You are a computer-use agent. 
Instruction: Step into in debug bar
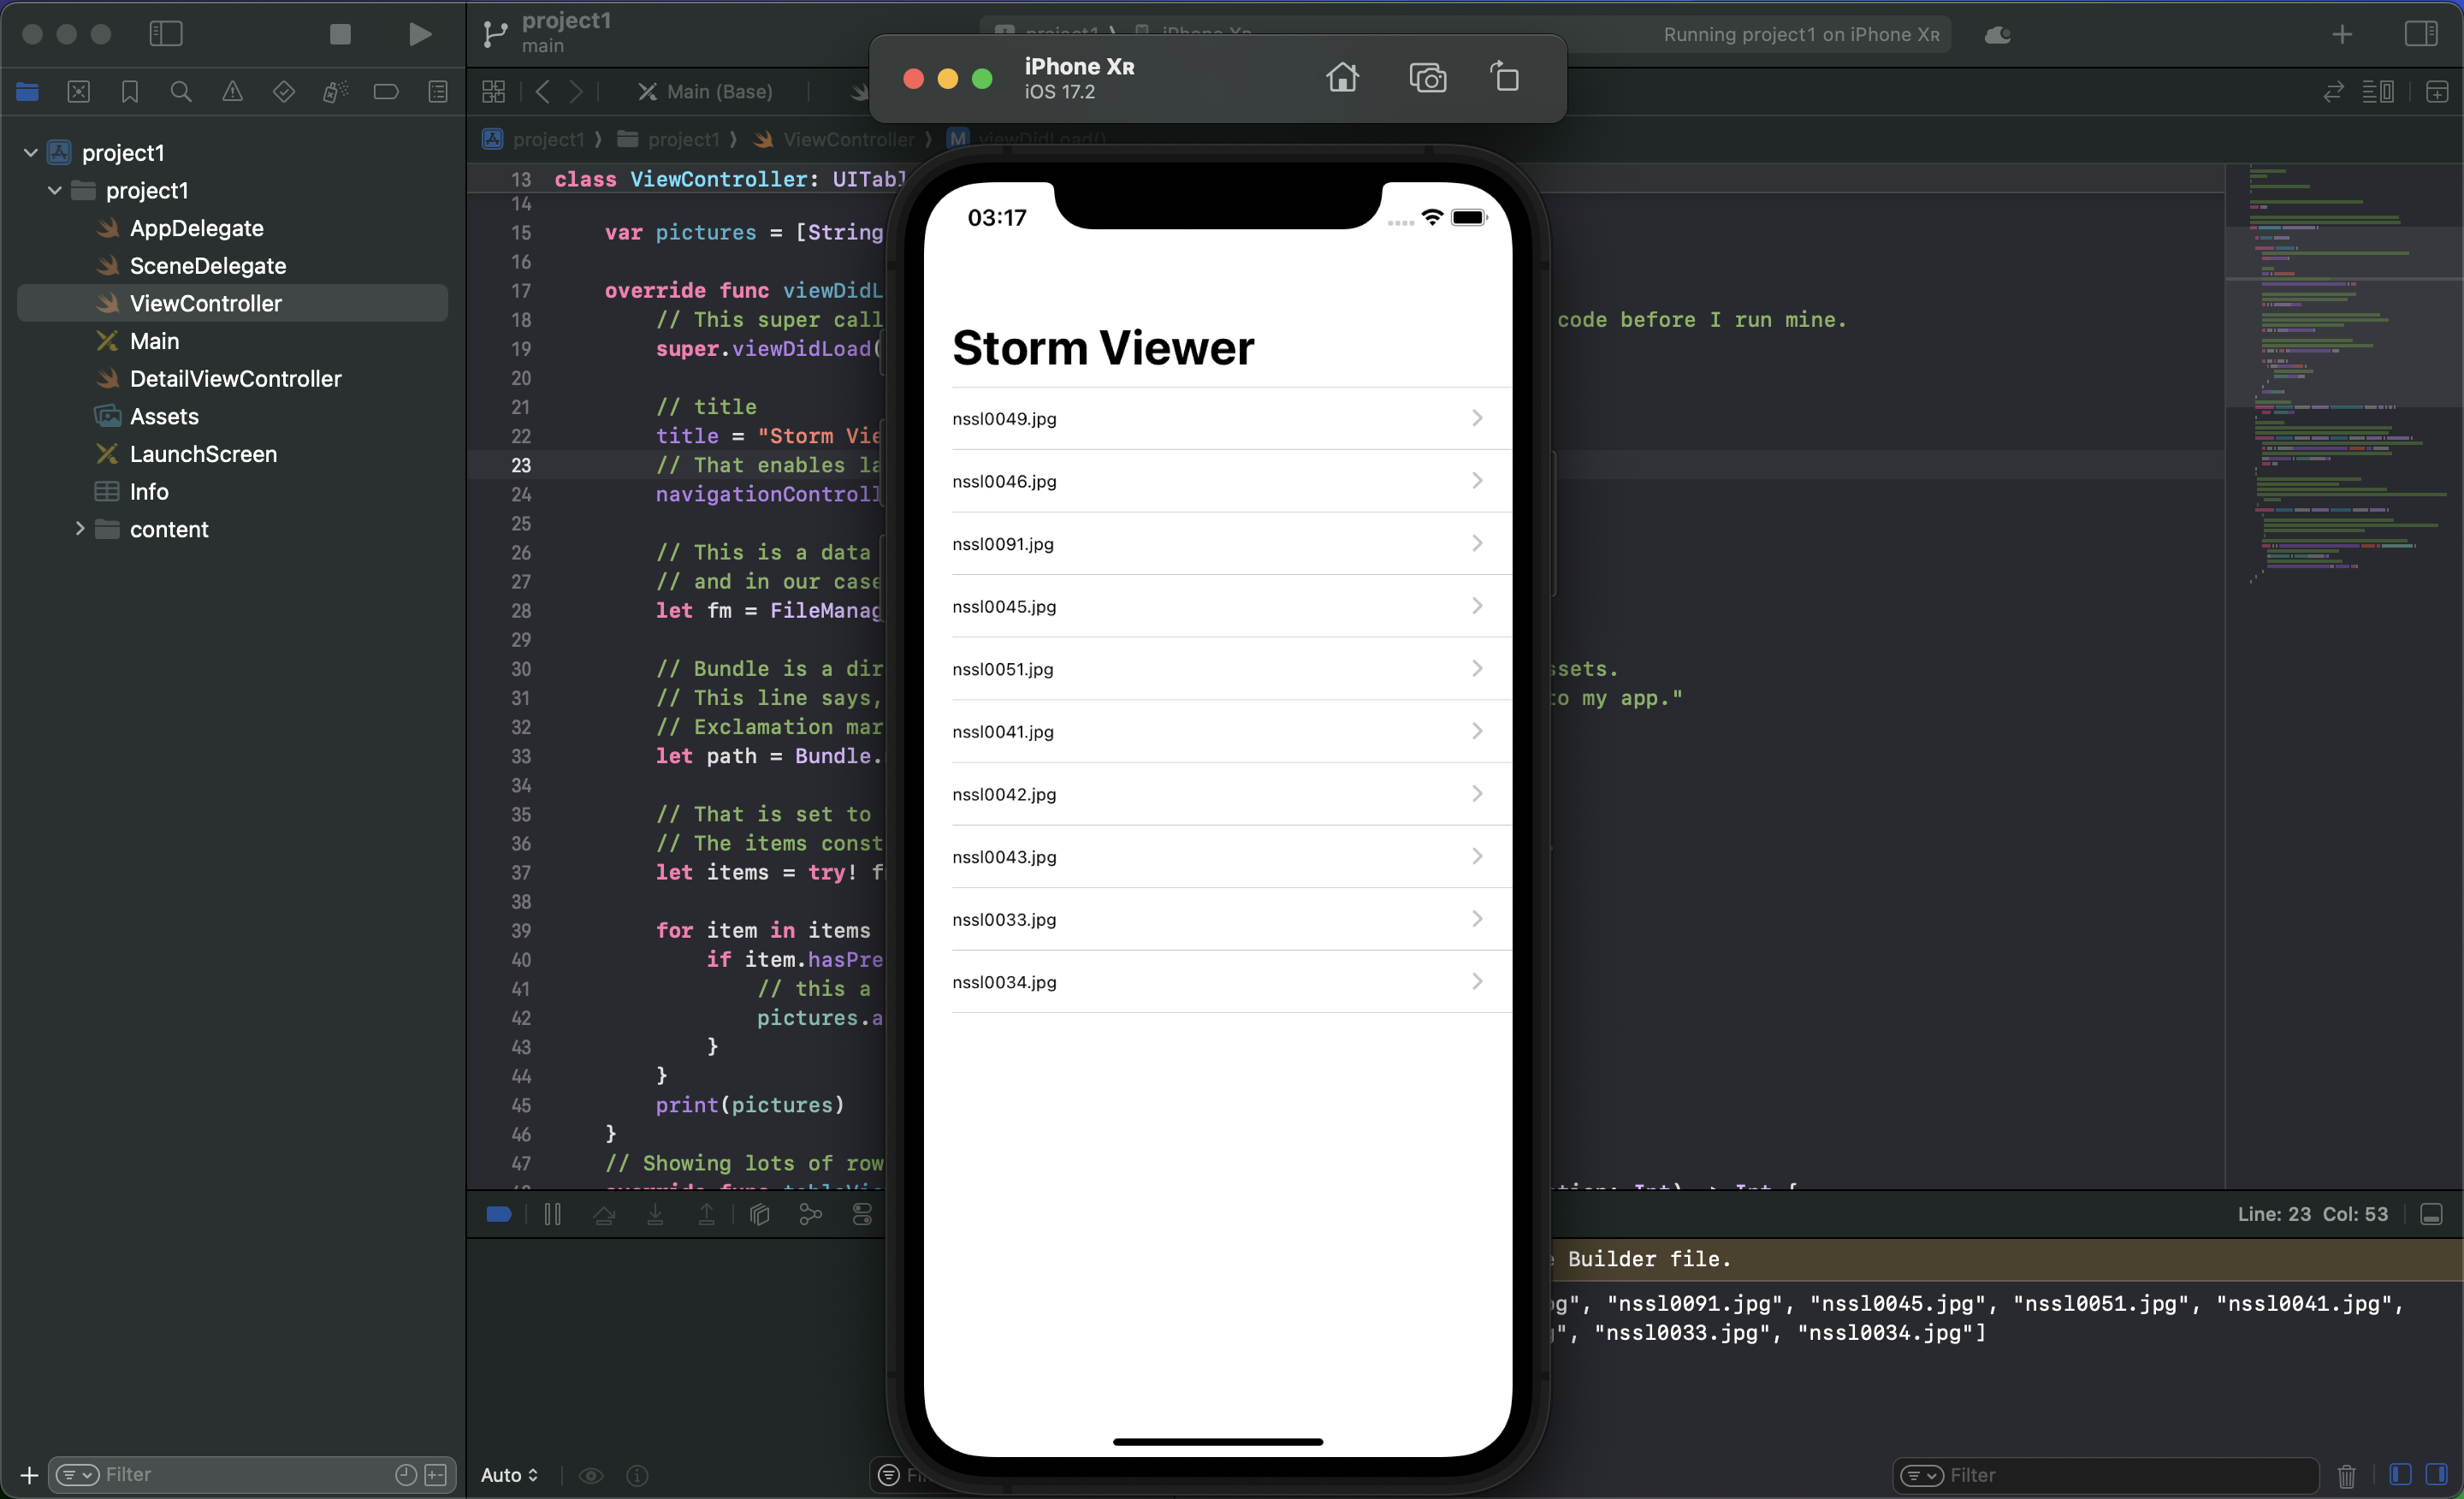tap(655, 1214)
